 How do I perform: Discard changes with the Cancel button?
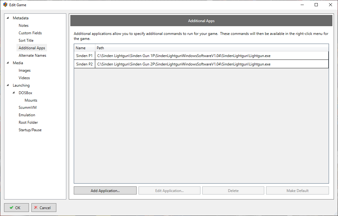(44, 208)
